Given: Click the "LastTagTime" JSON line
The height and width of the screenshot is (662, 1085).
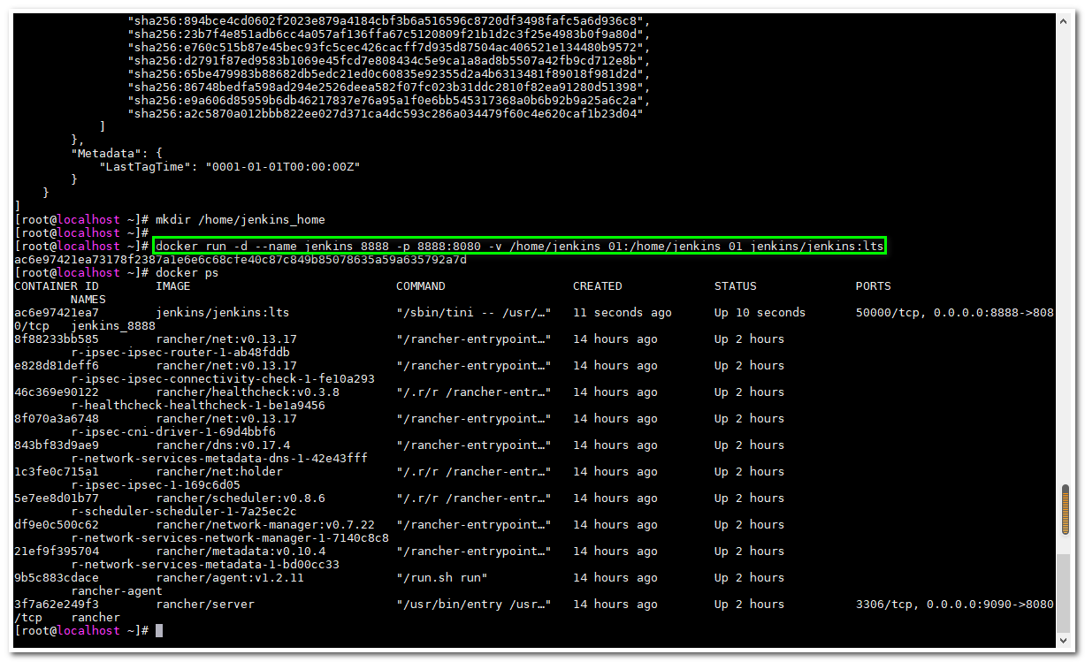Looking at the screenshot, I should point(230,166).
